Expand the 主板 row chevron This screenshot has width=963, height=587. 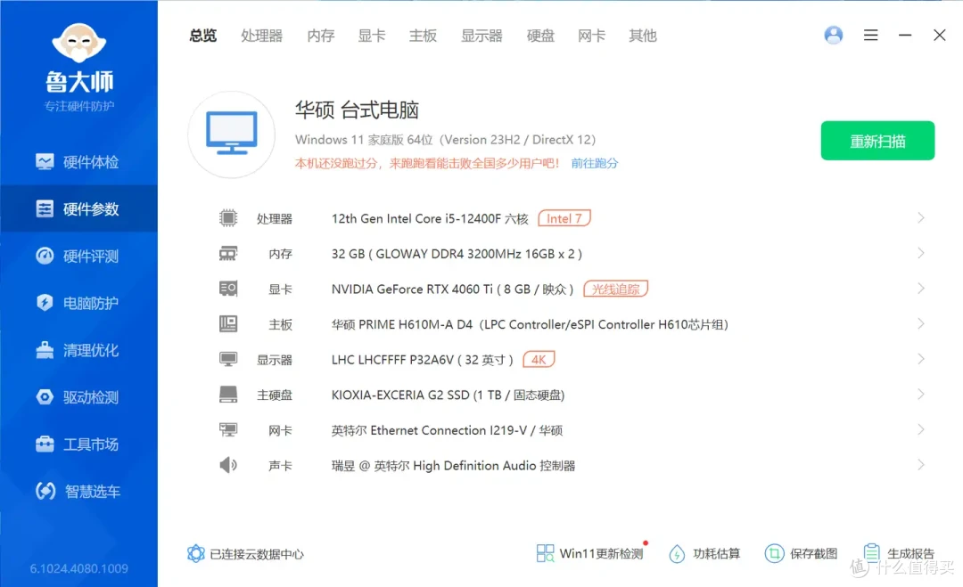[x=920, y=323]
